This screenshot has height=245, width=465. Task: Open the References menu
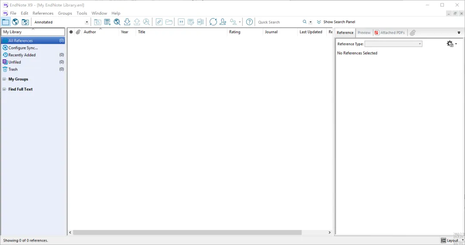(43, 13)
